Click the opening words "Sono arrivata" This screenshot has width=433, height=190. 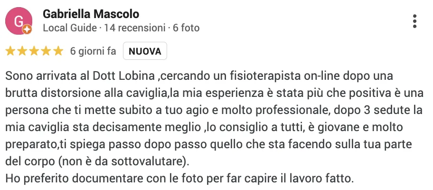[38, 76]
